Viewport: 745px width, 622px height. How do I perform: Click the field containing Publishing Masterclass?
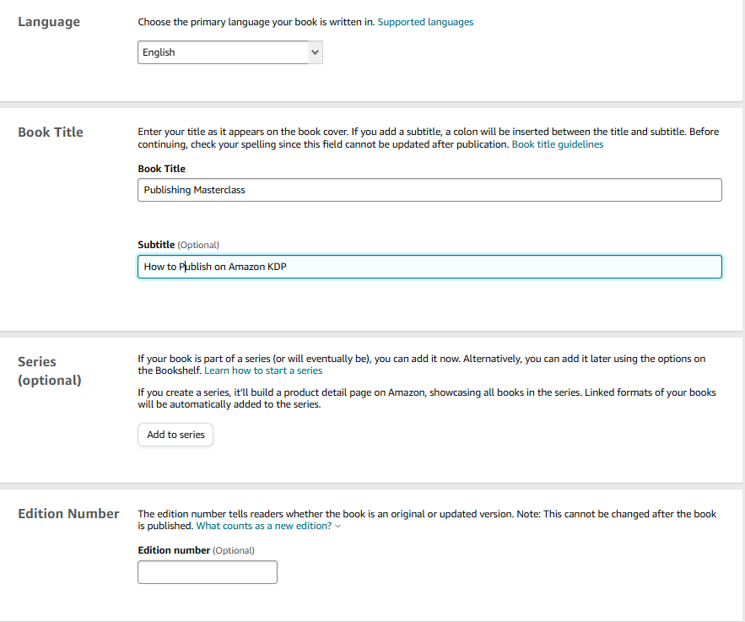click(x=429, y=190)
